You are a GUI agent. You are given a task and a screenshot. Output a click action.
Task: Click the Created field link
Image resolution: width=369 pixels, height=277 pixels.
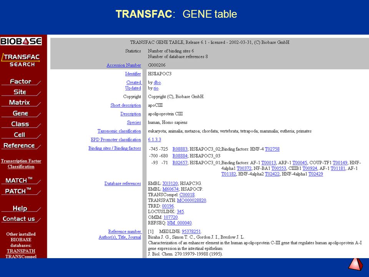(x=134, y=82)
